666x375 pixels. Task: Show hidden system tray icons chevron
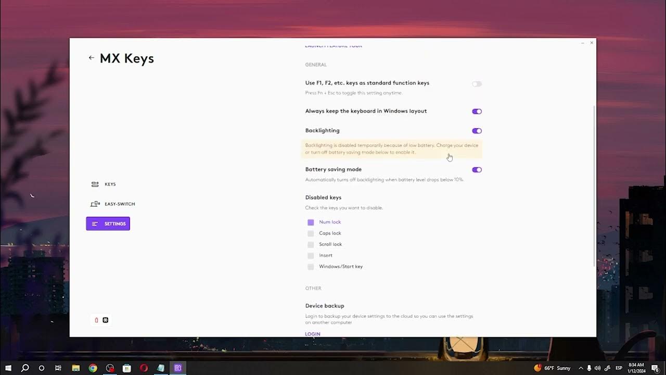581,368
